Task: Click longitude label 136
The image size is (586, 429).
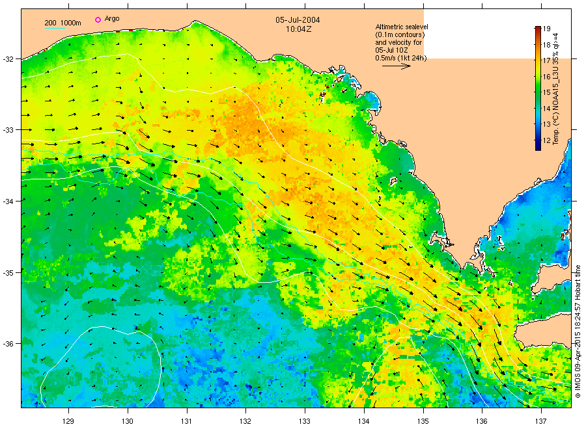Action: (482, 421)
